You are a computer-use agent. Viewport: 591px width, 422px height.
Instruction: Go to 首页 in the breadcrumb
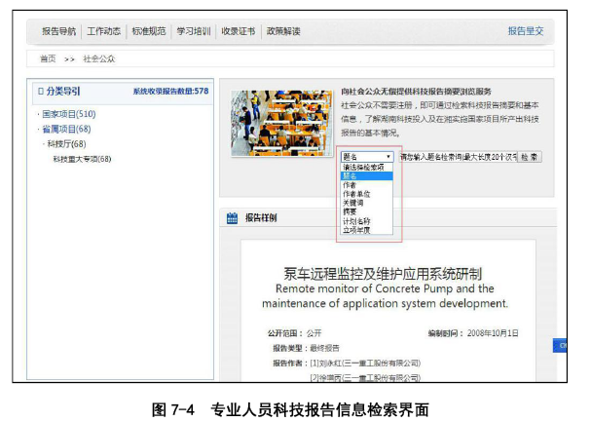coord(48,59)
